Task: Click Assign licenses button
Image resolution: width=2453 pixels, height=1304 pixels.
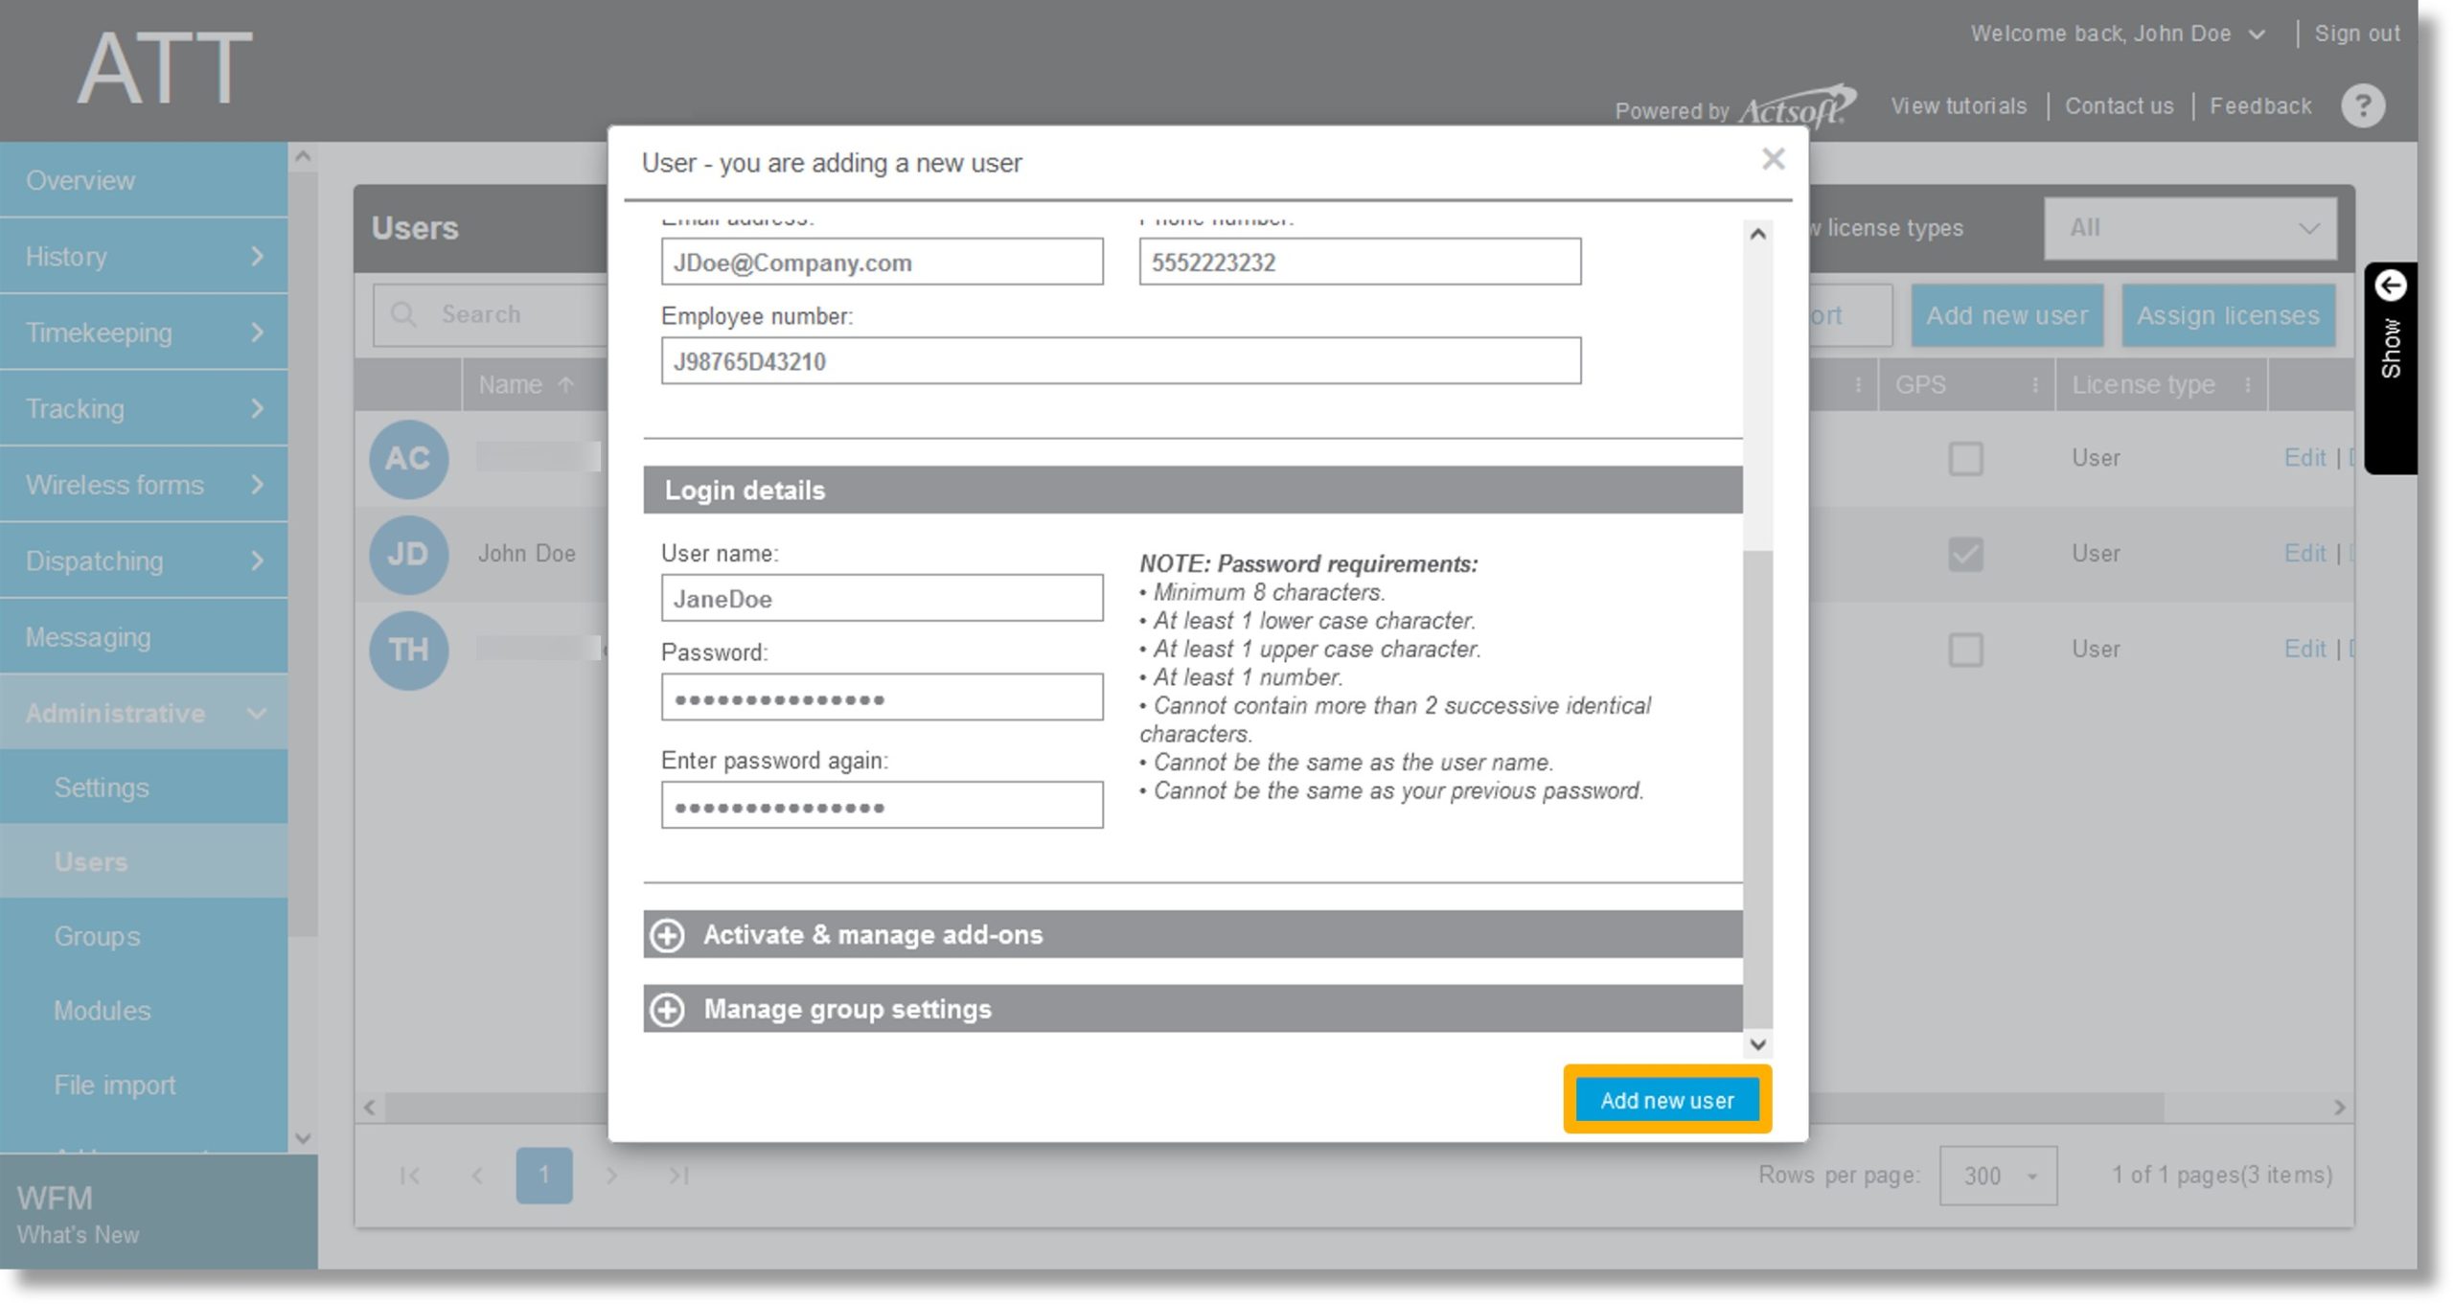Action: [2228, 315]
